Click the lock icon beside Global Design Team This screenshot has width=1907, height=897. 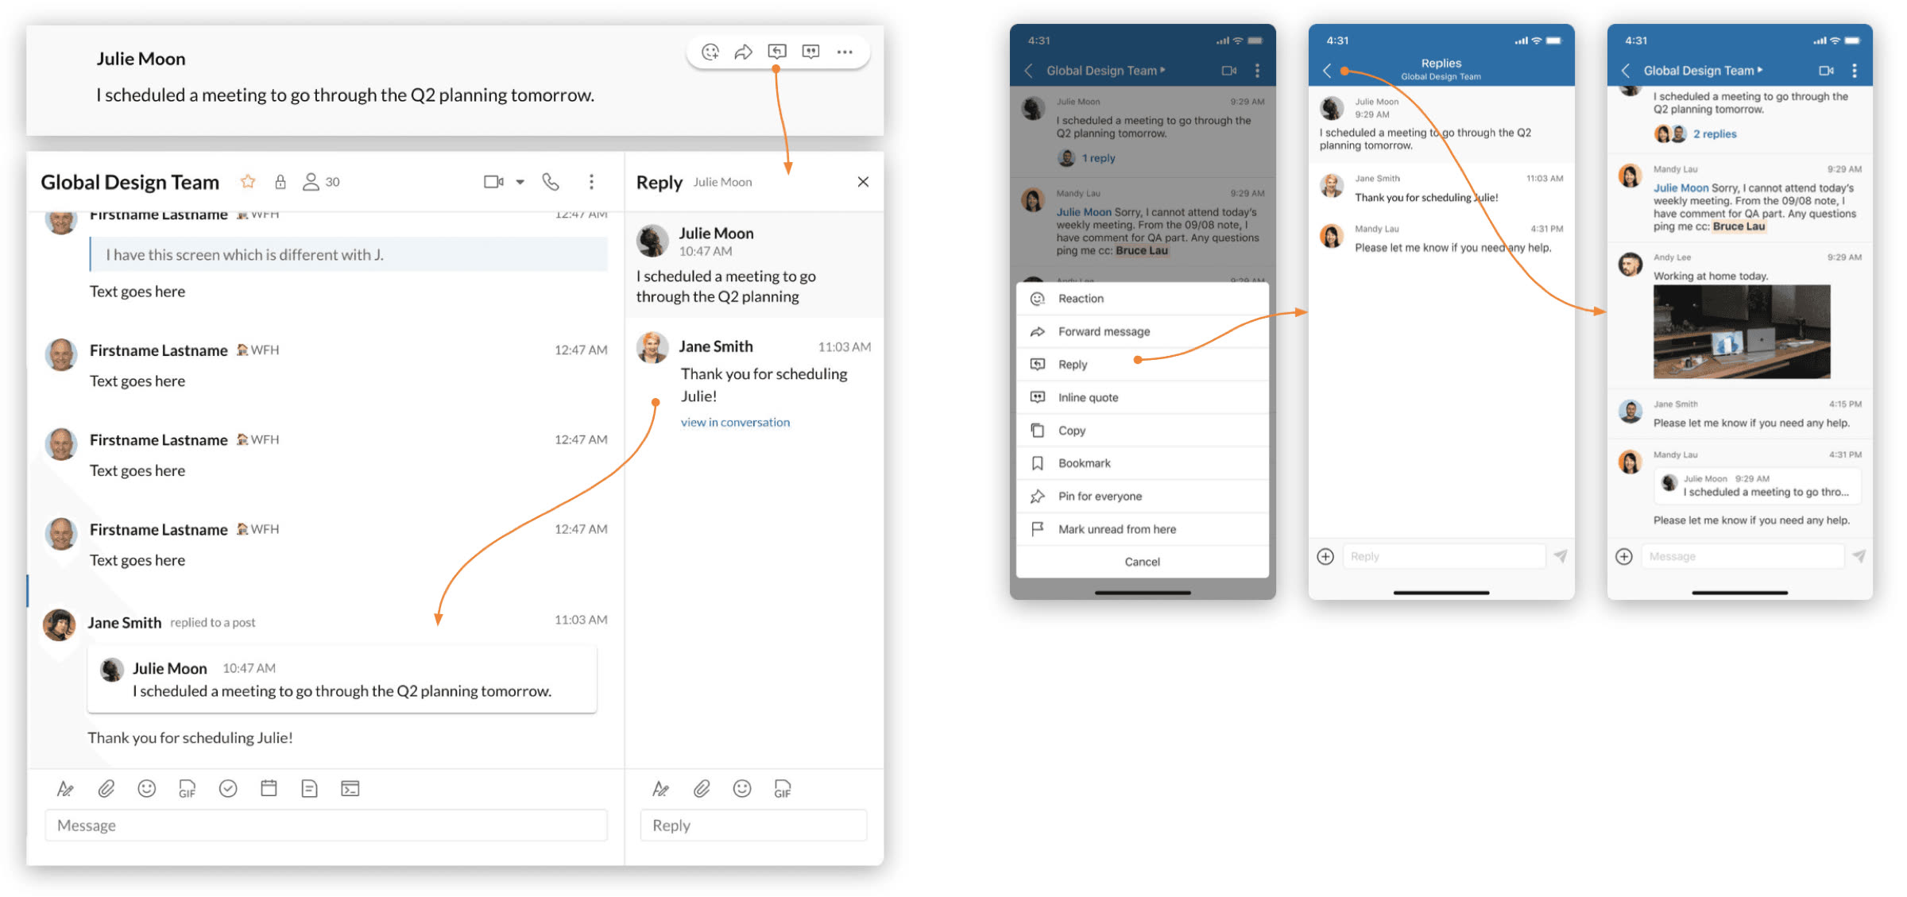(280, 182)
